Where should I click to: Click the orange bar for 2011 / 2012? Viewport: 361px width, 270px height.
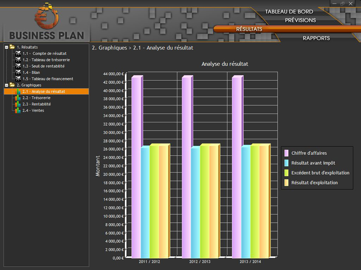tap(163, 202)
